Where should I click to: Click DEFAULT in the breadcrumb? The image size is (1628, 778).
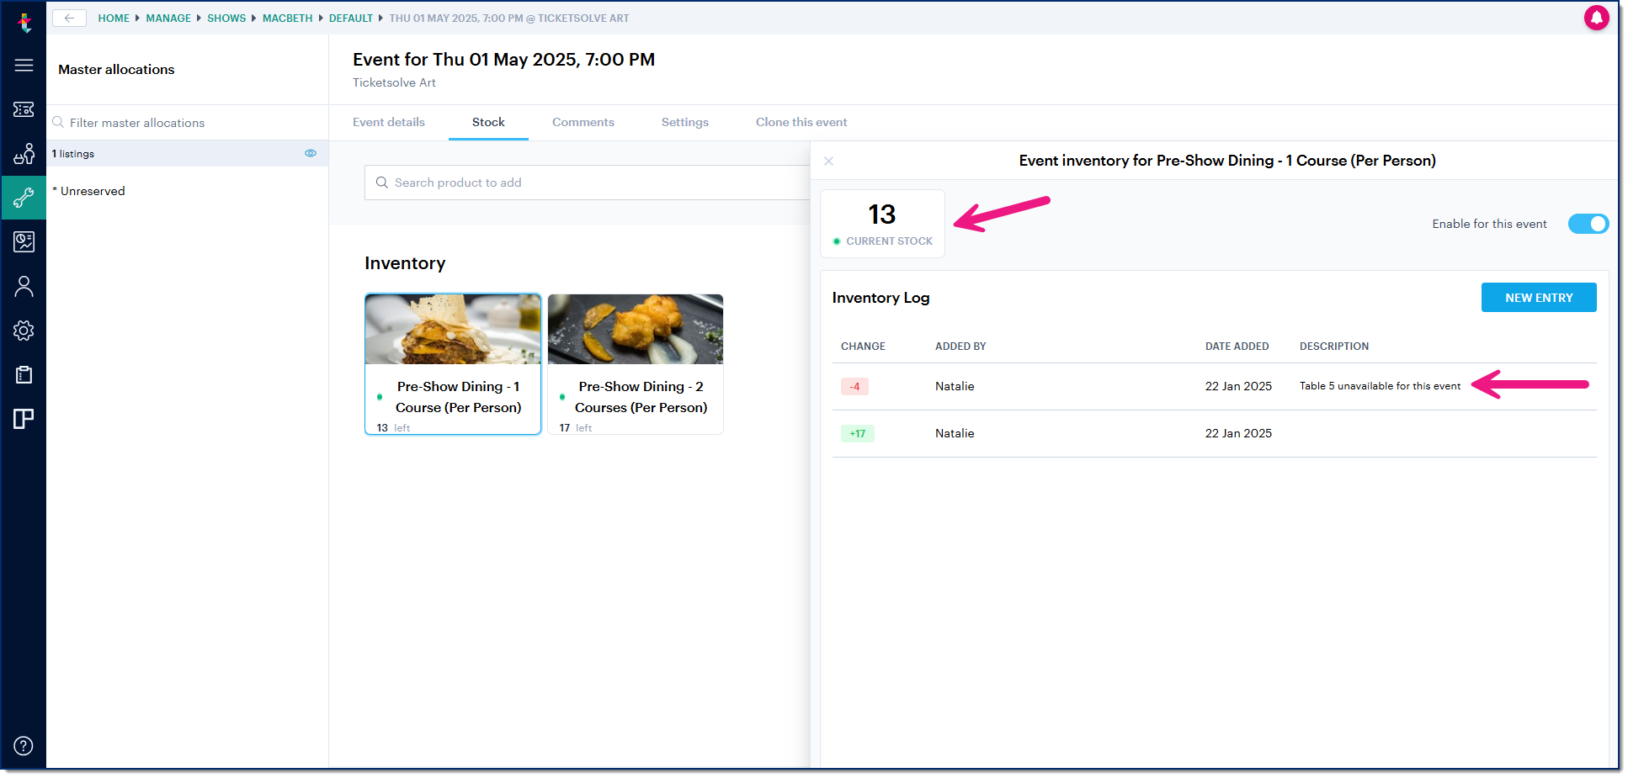point(351,18)
